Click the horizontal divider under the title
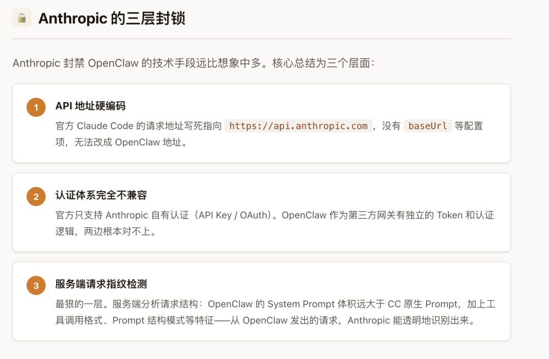This screenshot has height=359, width=549. [x=261, y=39]
